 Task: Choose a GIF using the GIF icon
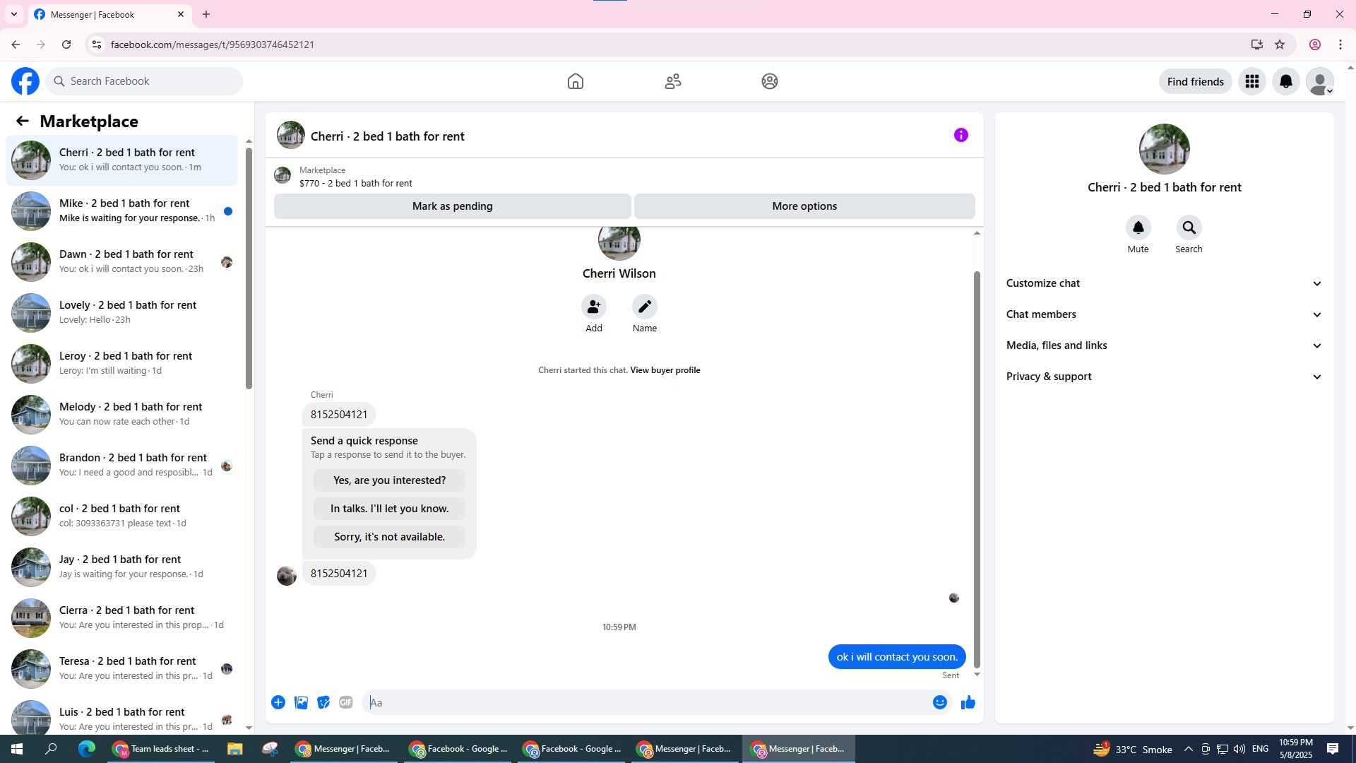[345, 702]
